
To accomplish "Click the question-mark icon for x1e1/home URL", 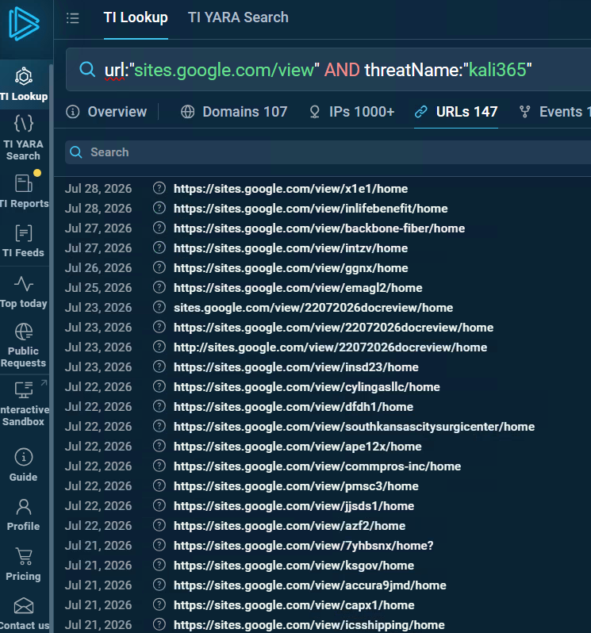I will click(x=159, y=188).
